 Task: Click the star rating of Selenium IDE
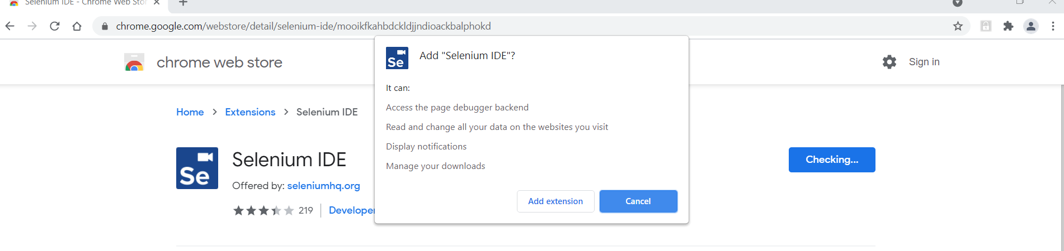(263, 210)
